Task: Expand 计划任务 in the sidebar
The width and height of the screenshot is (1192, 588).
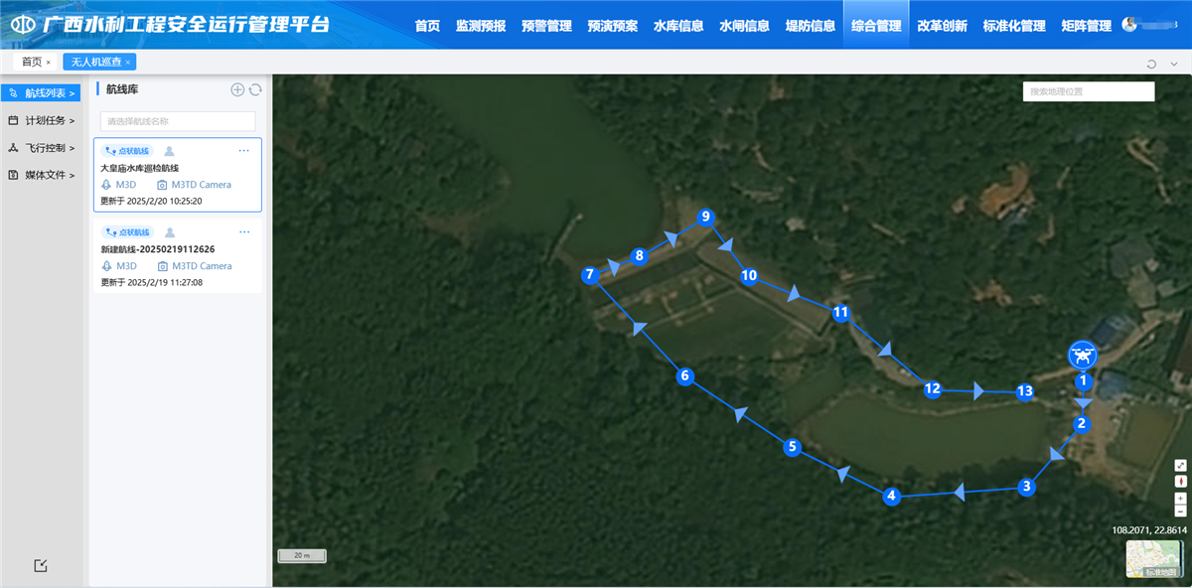Action: [42, 120]
